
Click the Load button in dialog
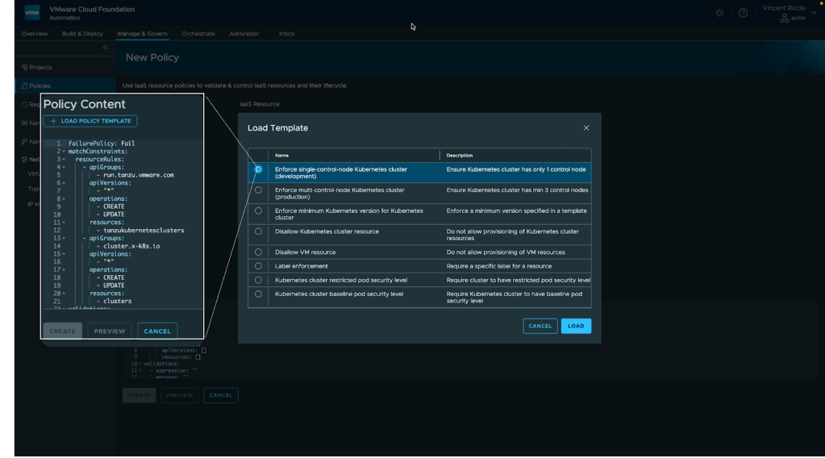point(576,326)
